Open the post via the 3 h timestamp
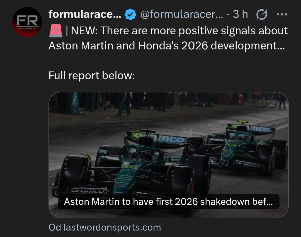Viewport: 301px width, 237px height. [241, 15]
